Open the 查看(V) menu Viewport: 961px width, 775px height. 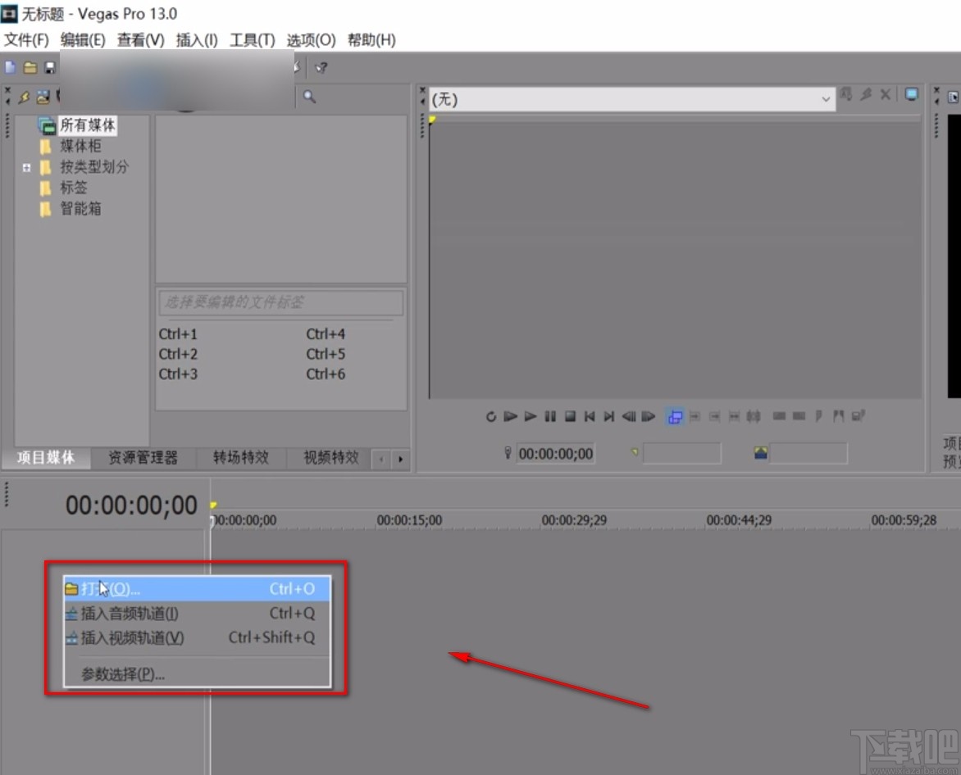click(x=140, y=40)
